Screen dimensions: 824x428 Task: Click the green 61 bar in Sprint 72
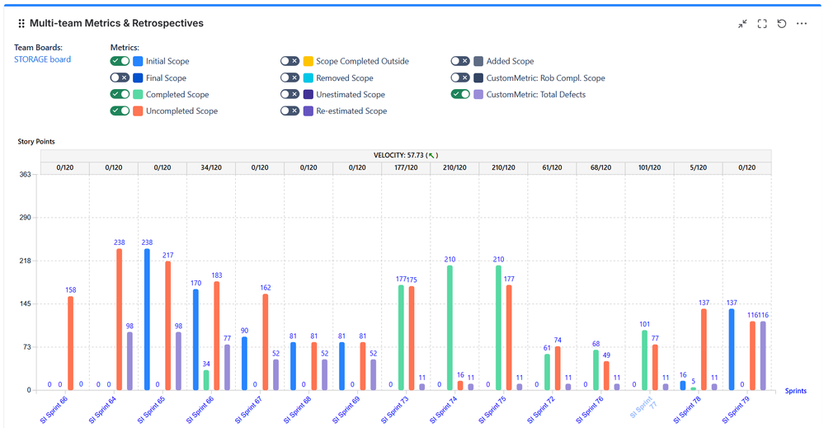pyautogui.click(x=547, y=372)
